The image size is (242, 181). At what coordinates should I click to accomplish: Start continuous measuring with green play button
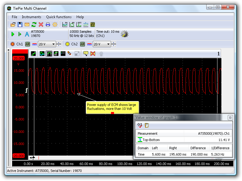coord(13,34)
